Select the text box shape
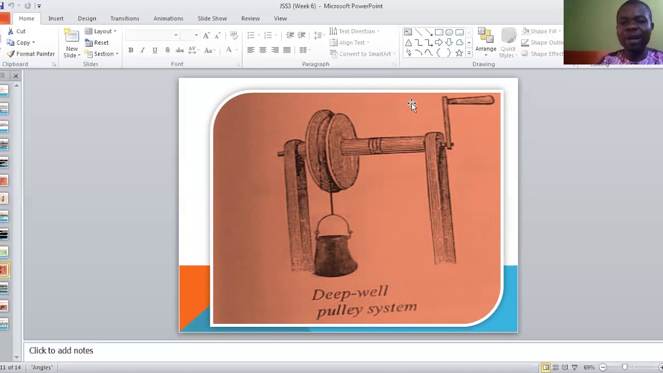This screenshot has width=663, height=373. 408,32
